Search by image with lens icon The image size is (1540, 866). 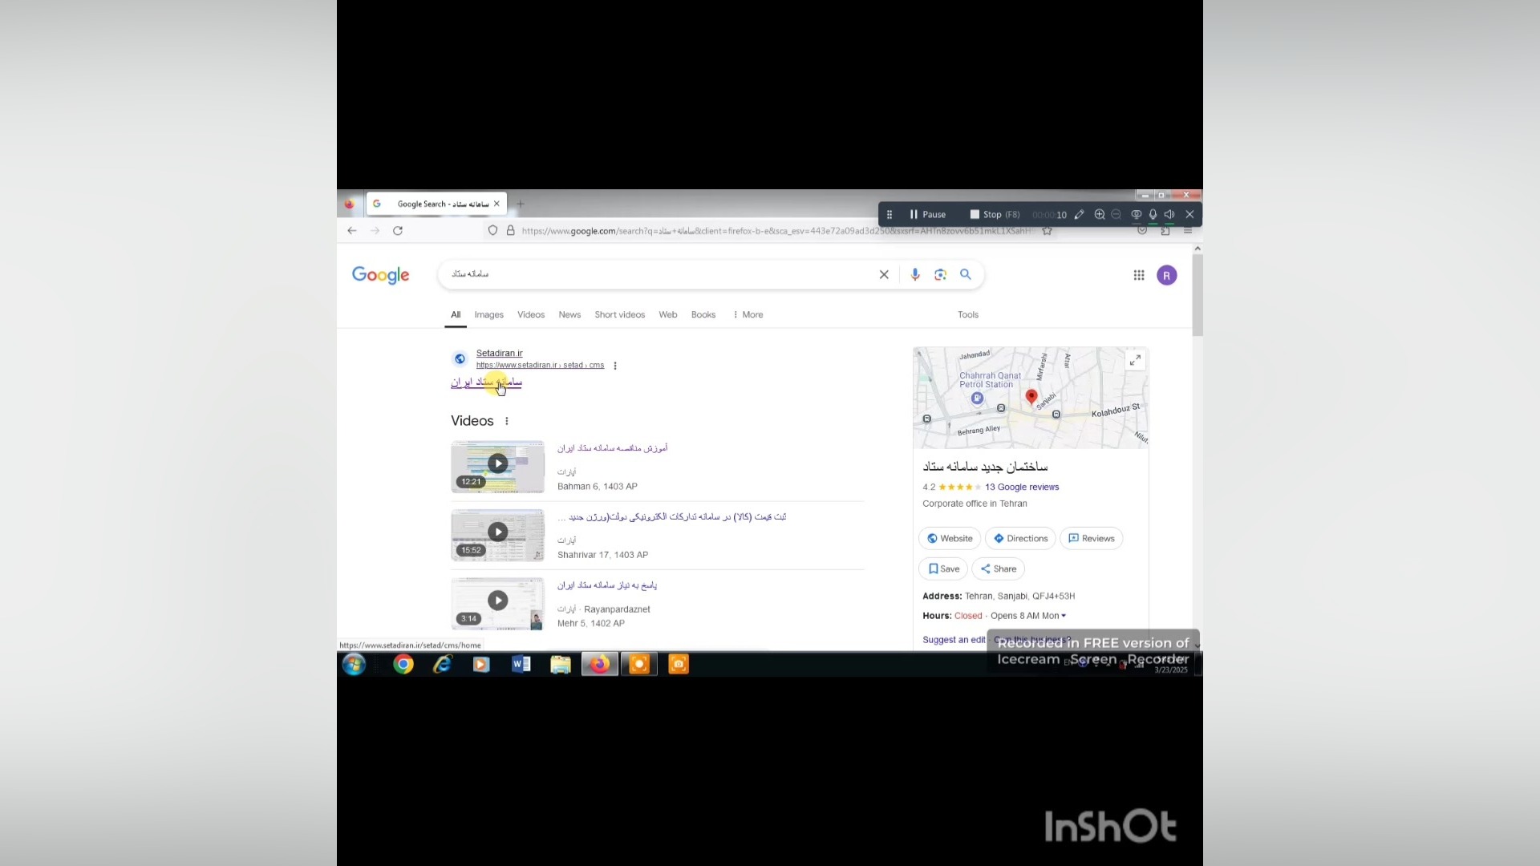pyautogui.click(x=940, y=274)
